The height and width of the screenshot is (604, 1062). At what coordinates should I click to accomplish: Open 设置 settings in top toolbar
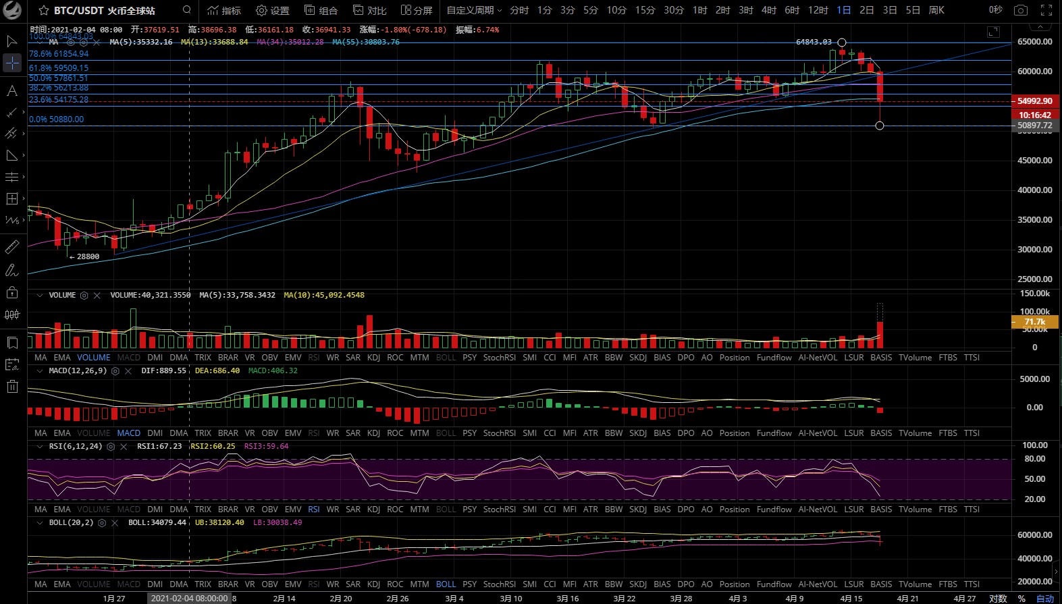coord(273,10)
